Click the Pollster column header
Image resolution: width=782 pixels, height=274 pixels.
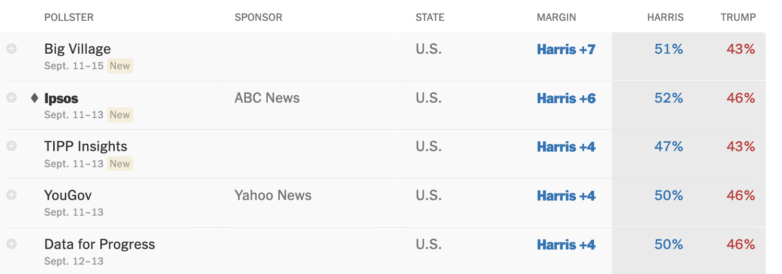[69, 17]
